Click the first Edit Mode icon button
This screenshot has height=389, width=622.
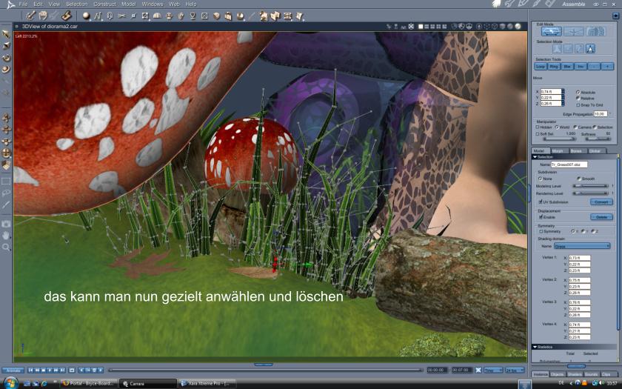click(552, 31)
